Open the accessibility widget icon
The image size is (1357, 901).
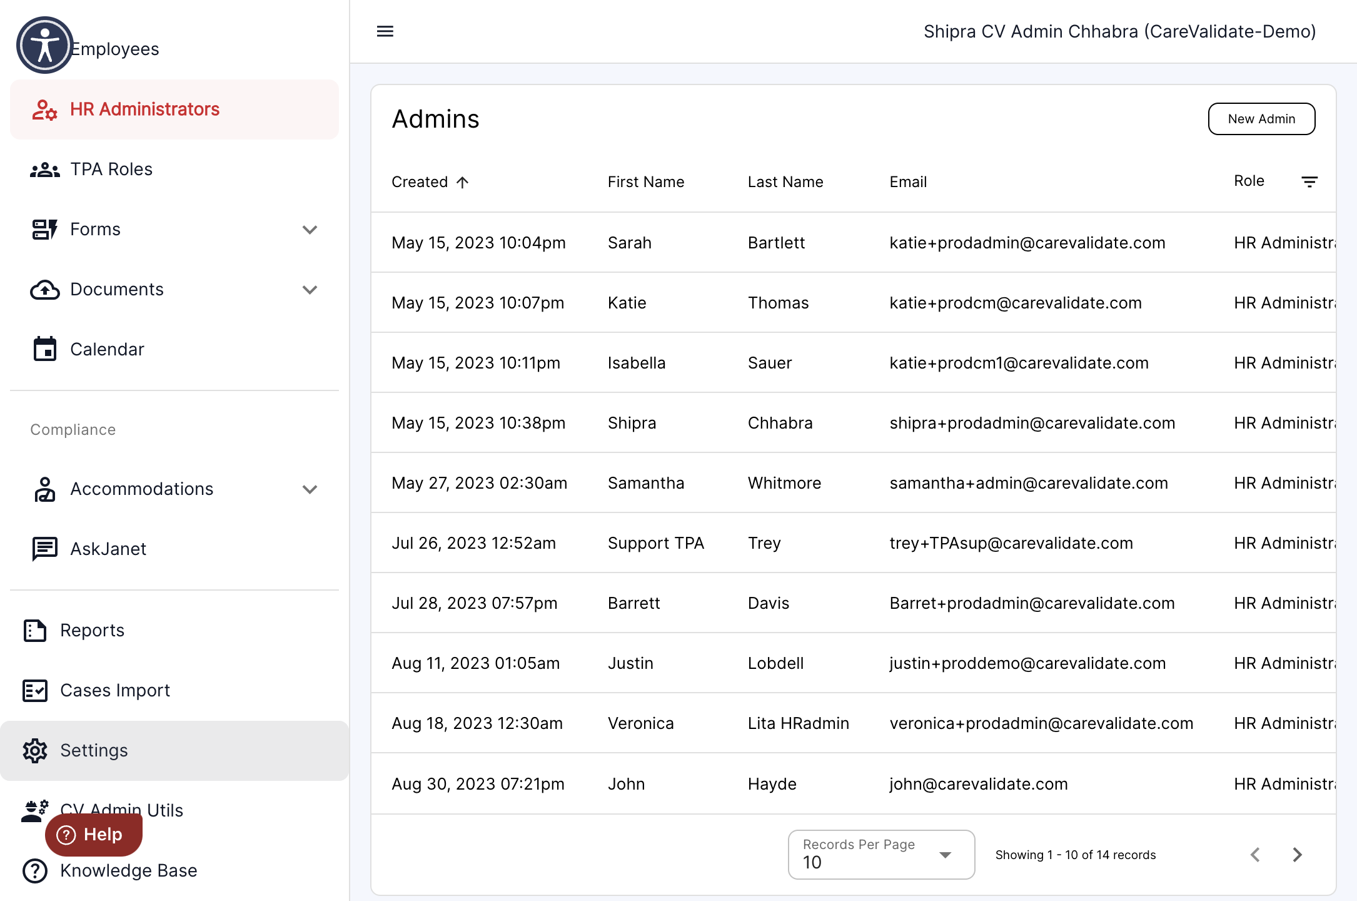pyautogui.click(x=44, y=45)
